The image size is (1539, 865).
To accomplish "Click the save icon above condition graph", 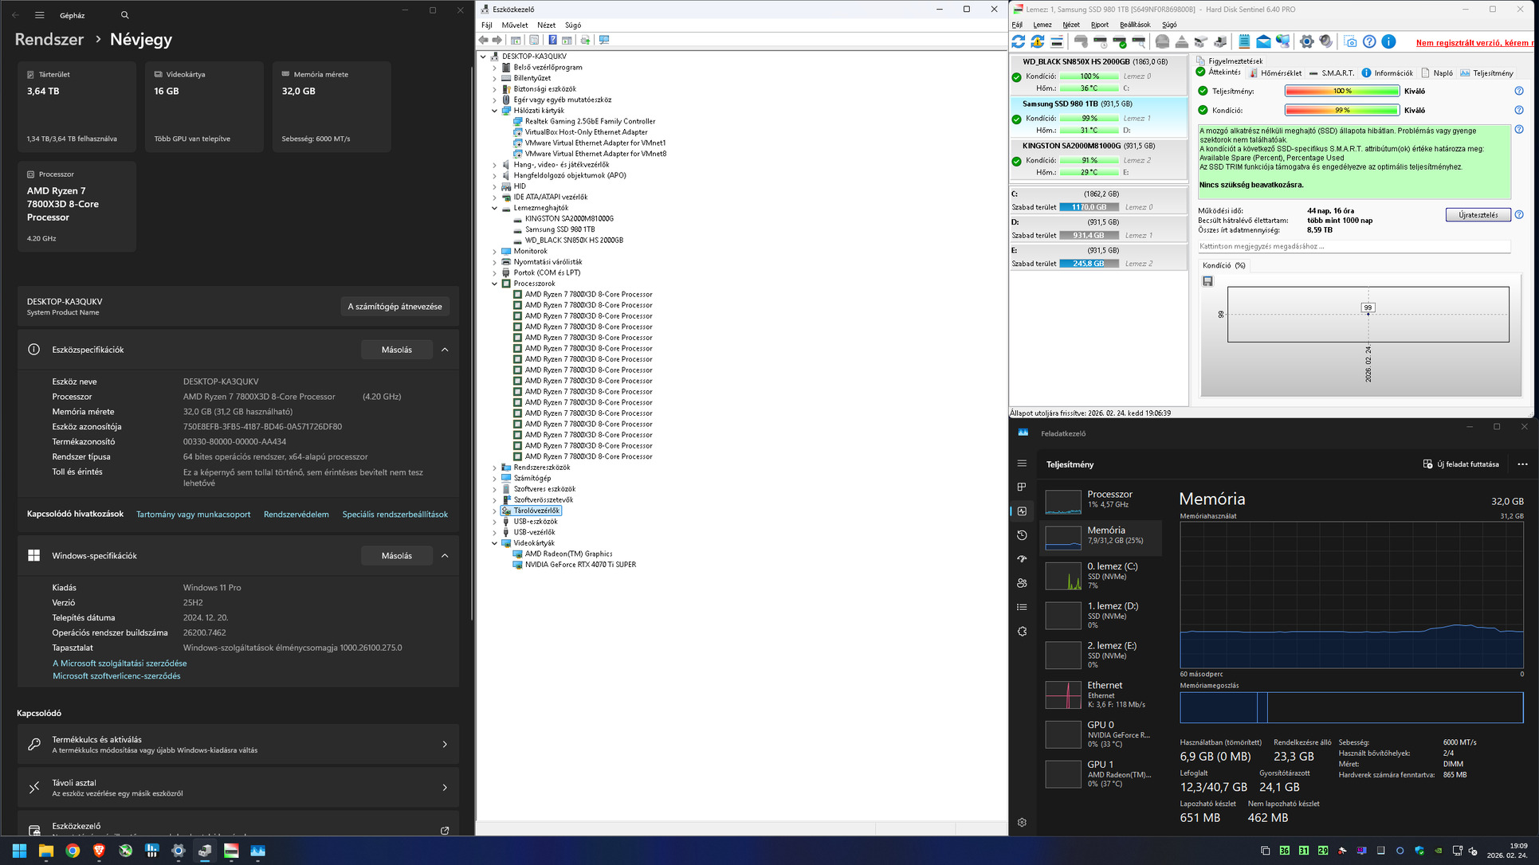I will pyautogui.click(x=1207, y=281).
